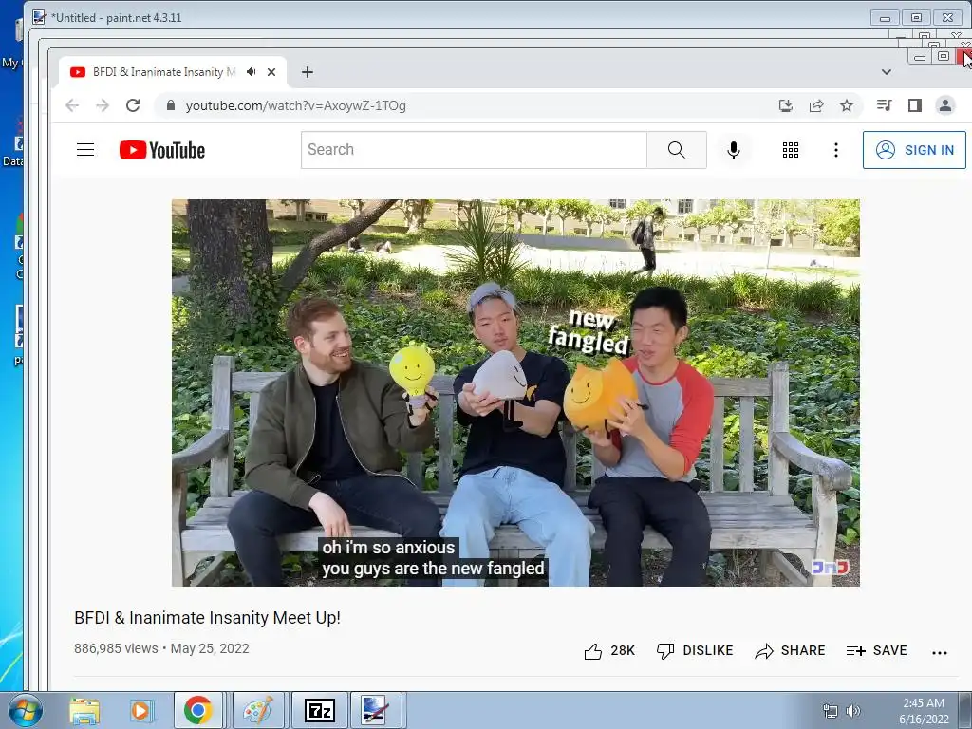Viewport: 972px width, 729px height.
Task: Open the media controls icon in Chrome toolbar
Action: (884, 105)
